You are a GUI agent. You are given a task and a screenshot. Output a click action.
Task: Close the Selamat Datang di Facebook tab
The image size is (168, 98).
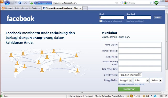pyautogui.click(x=80, y=8)
